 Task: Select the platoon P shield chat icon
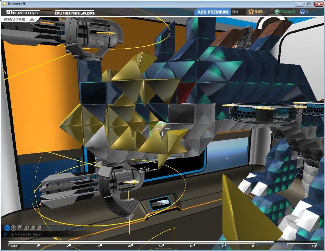(x=20, y=228)
